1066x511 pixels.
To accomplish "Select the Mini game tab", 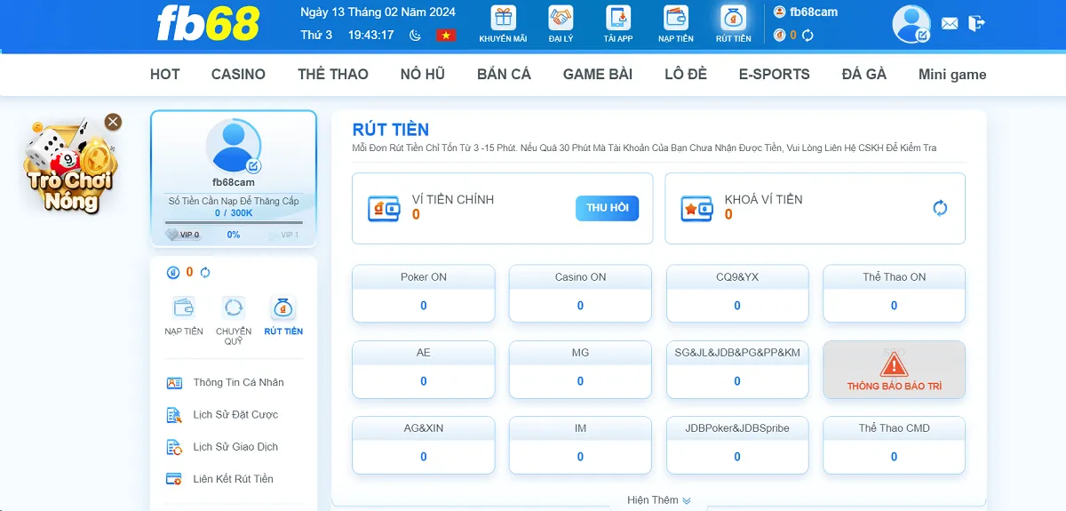I will tap(952, 75).
